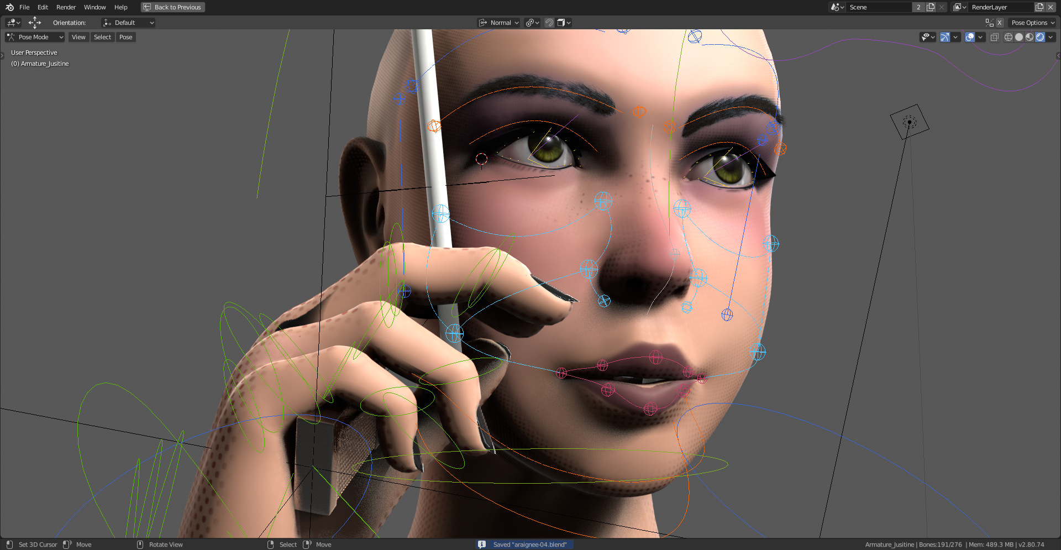Open the Window menu
The image size is (1061, 550).
[x=94, y=7]
